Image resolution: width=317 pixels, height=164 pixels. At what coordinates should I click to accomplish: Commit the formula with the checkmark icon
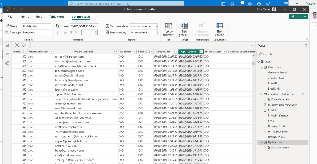[x=24, y=45]
